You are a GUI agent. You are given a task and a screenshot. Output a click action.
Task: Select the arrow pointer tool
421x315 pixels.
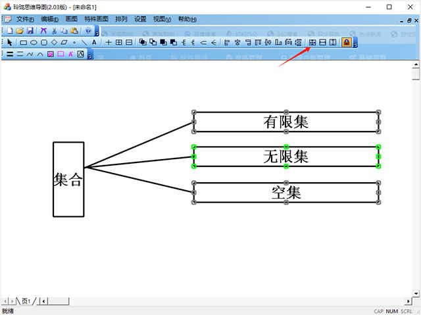coord(10,42)
